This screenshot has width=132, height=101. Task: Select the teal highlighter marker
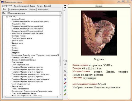click(65, 87)
